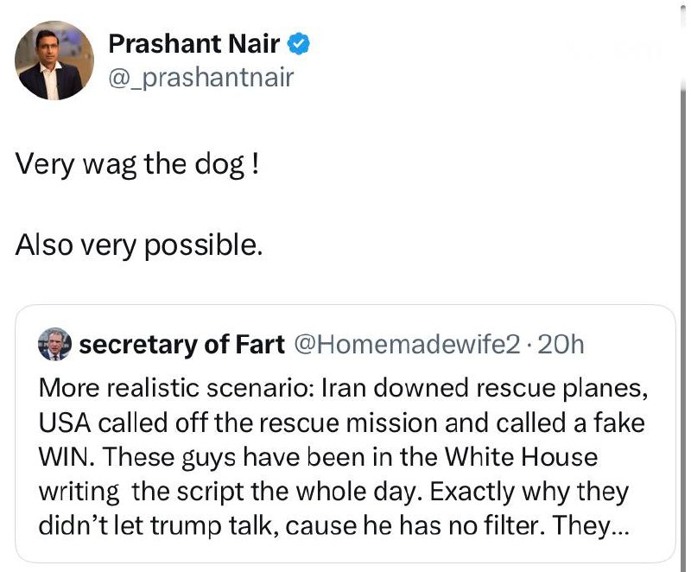Click the word "Iran" in quoted tweet
Screen dimensions: 691x572
click(344, 386)
